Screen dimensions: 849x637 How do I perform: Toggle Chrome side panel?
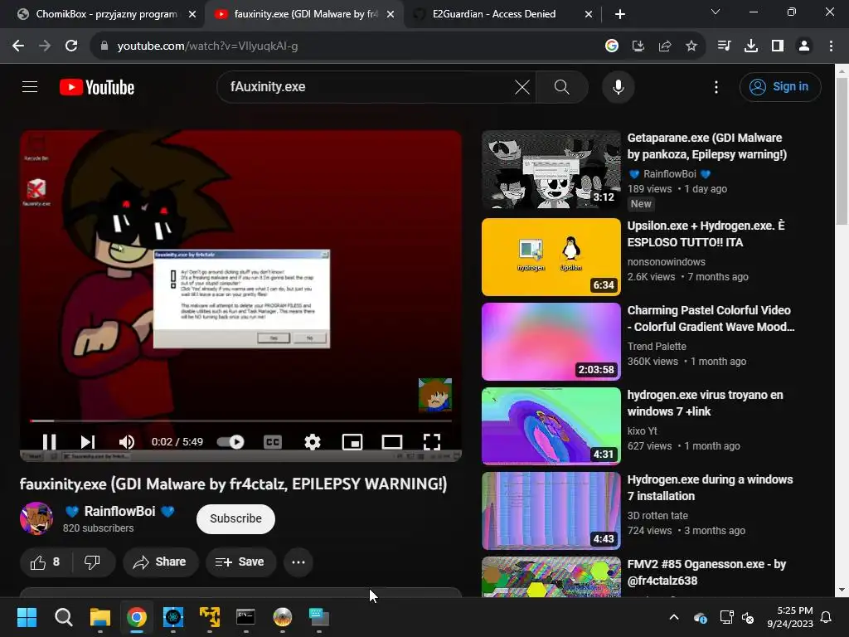pyautogui.click(x=778, y=46)
